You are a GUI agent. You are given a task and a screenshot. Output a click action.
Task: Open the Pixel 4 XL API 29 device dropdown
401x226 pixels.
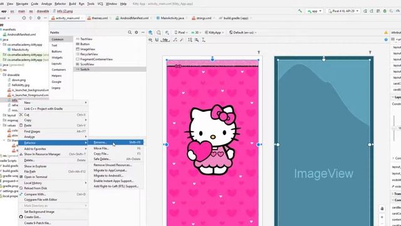click(343, 11)
